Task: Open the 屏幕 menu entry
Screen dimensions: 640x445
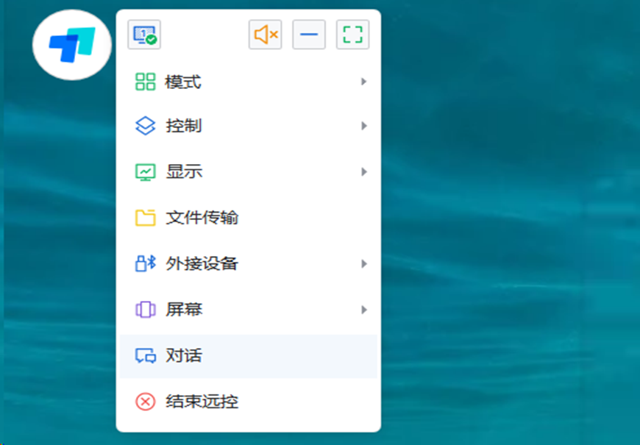Action: (x=249, y=310)
